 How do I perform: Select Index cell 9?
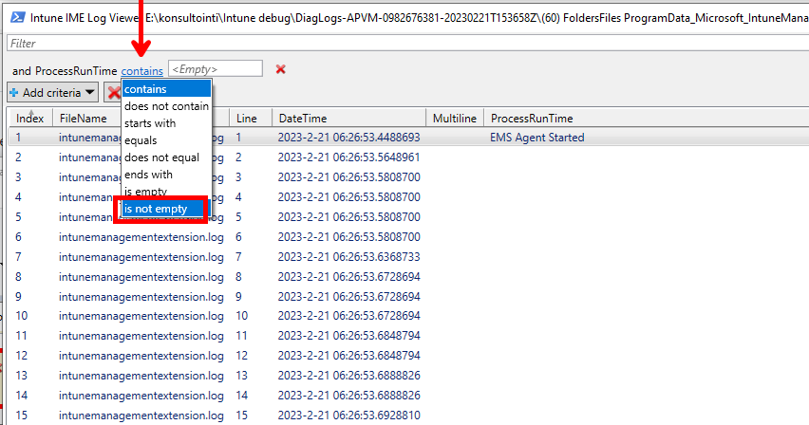19,297
